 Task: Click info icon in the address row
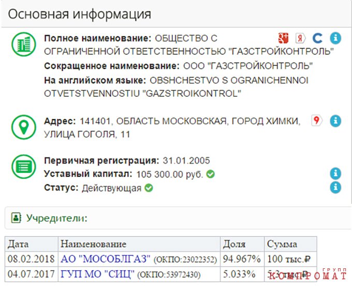[x=335, y=121]
